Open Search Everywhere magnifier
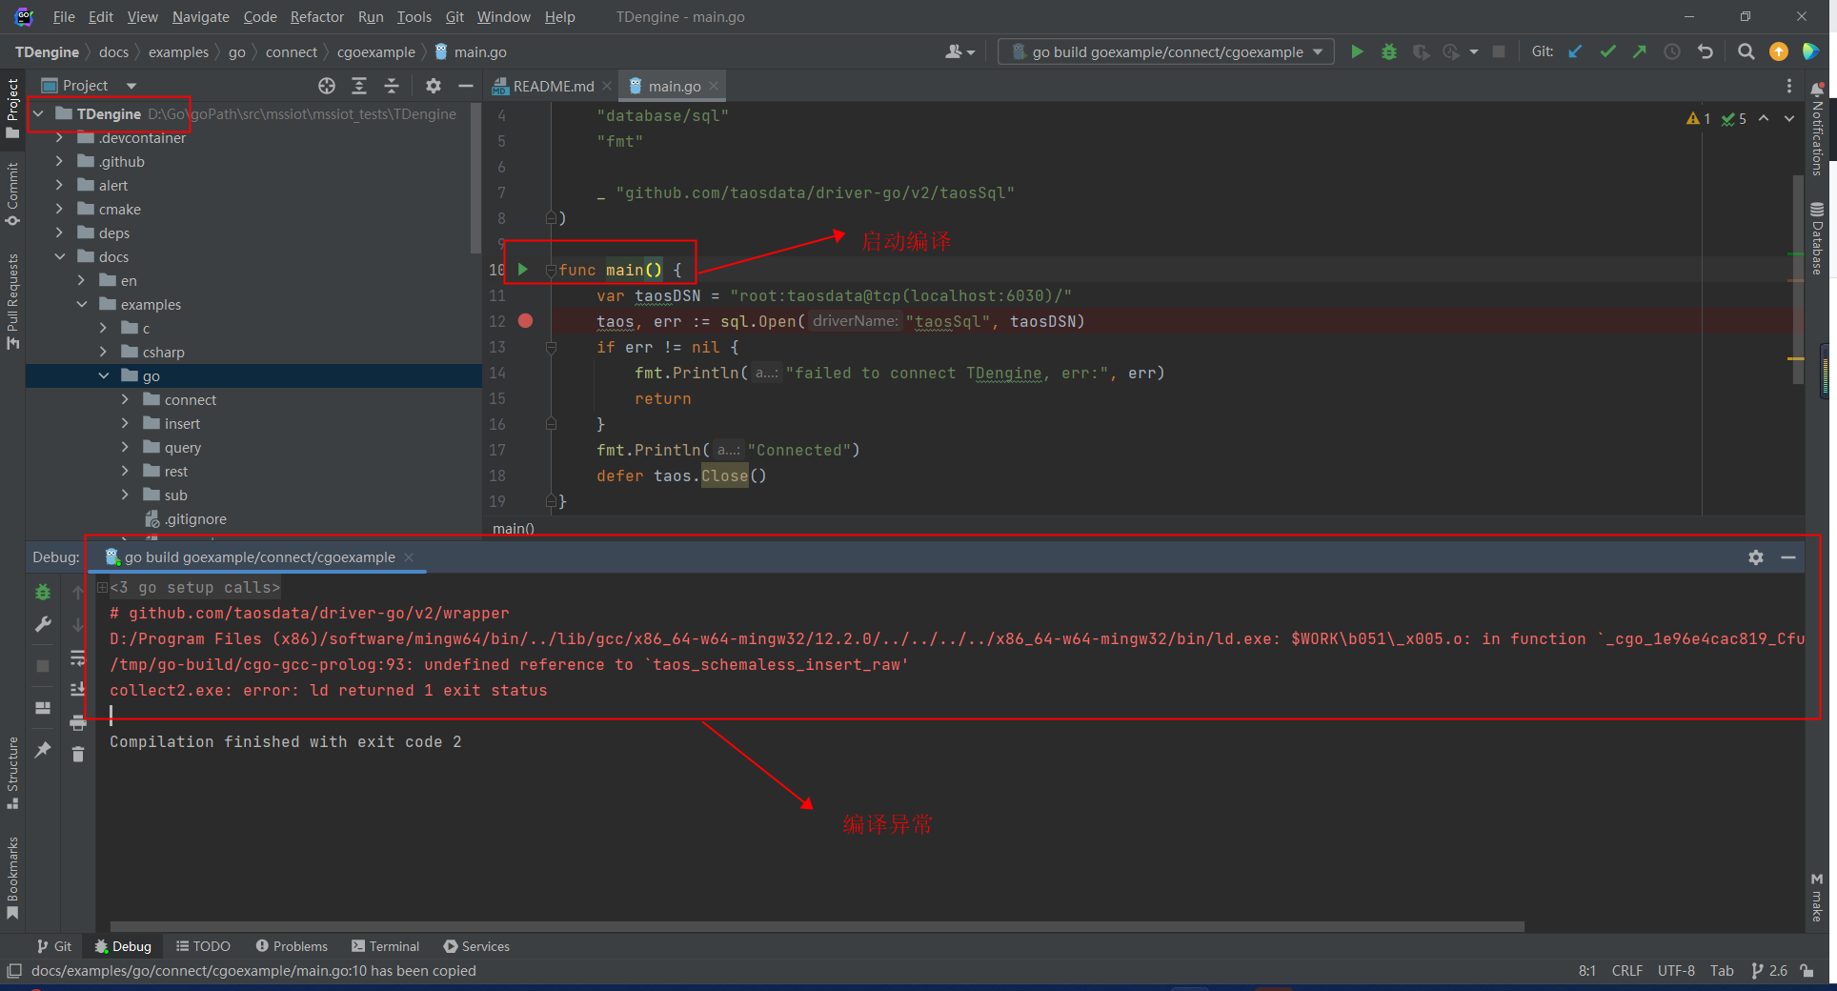Viewport: 1837px width, 991px height. tap(1746, 51)
